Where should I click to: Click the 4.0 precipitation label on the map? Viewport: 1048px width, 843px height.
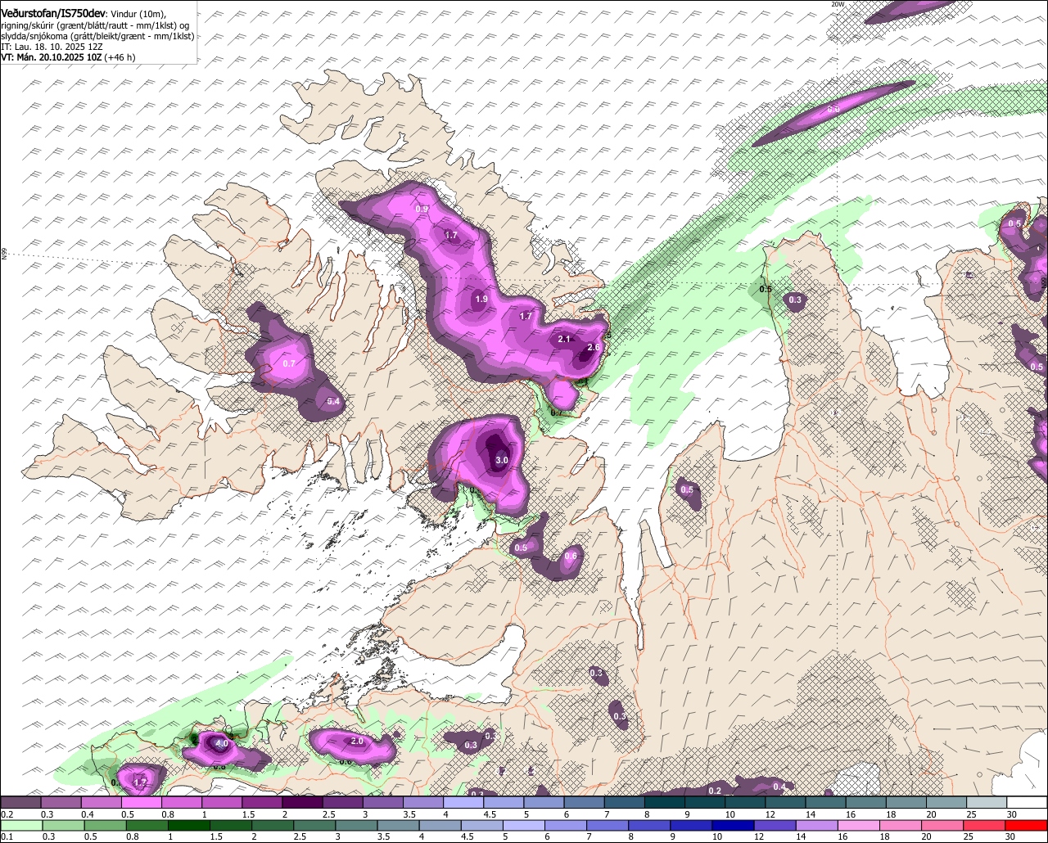tap(221, 744)
